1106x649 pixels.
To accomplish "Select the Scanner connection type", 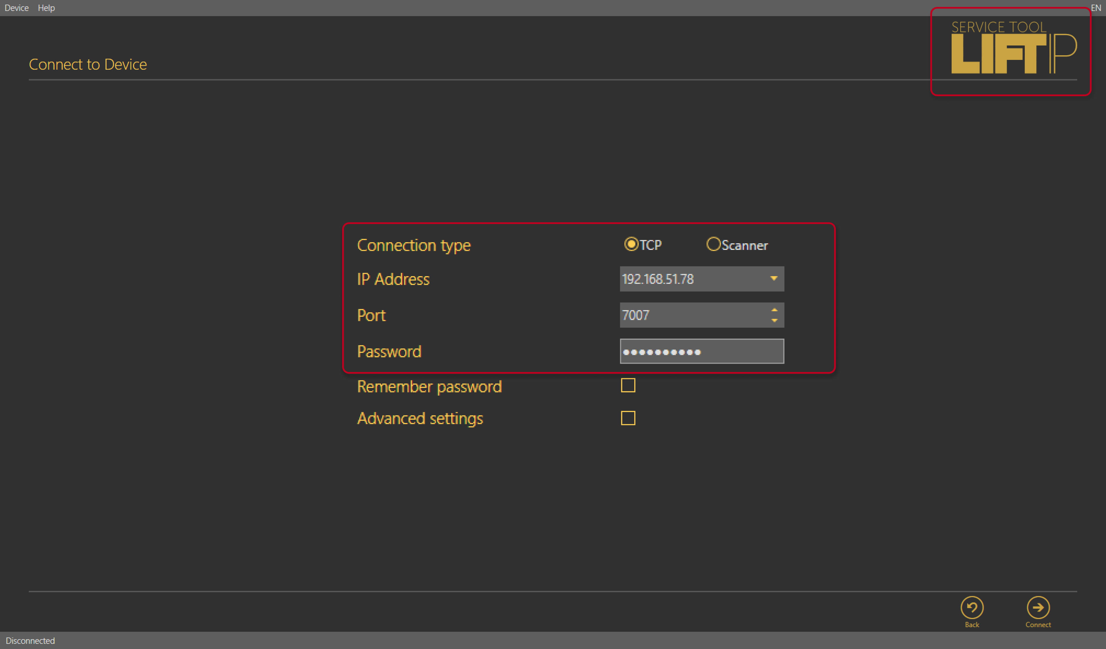I will [713, 244].
